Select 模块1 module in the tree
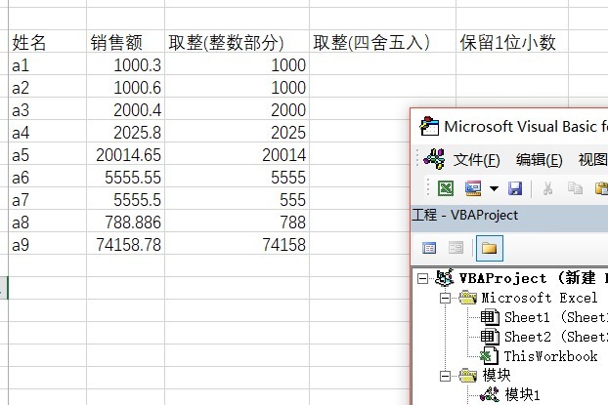Screen dimensions: 608x405 pyautogui.click(x=522, y=394)
